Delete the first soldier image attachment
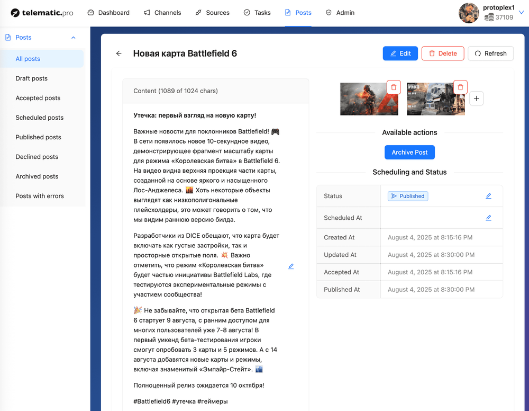The image size is (529, 411). pyautogui.click(x=394, y=87)
